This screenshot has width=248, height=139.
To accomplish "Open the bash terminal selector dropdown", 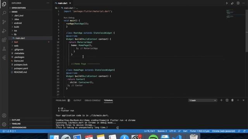I will [203, 100].
